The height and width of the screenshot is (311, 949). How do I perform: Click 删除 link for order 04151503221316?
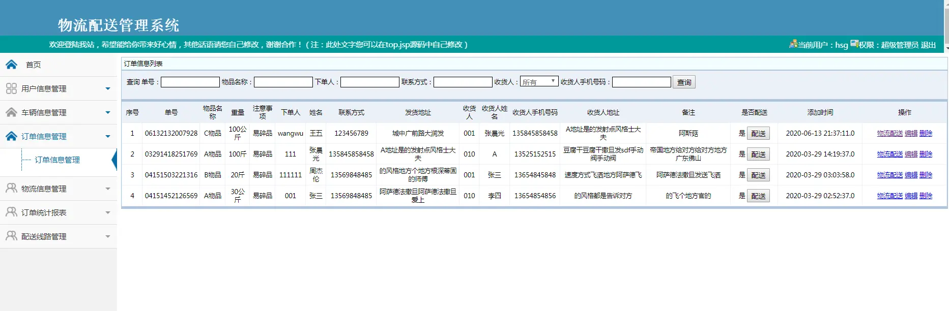tap(926, 175)
